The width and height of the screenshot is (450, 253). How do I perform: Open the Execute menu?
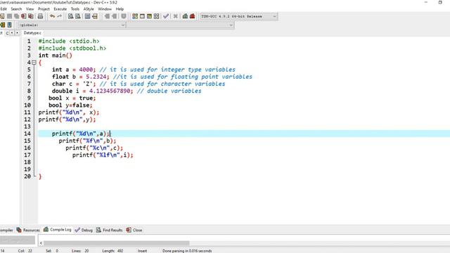60,9
